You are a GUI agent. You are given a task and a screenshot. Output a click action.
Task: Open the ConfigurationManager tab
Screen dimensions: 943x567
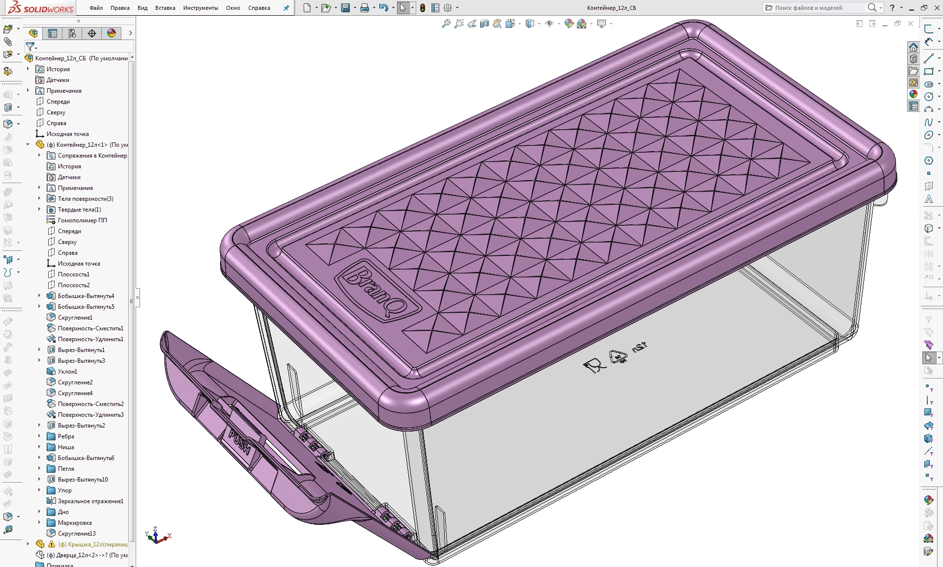pyautogui.click(x=72, y=33)
